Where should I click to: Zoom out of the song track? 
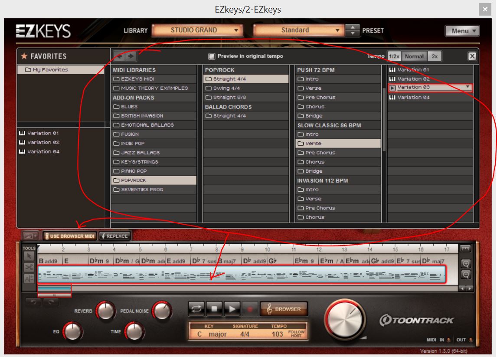[466, 275]
